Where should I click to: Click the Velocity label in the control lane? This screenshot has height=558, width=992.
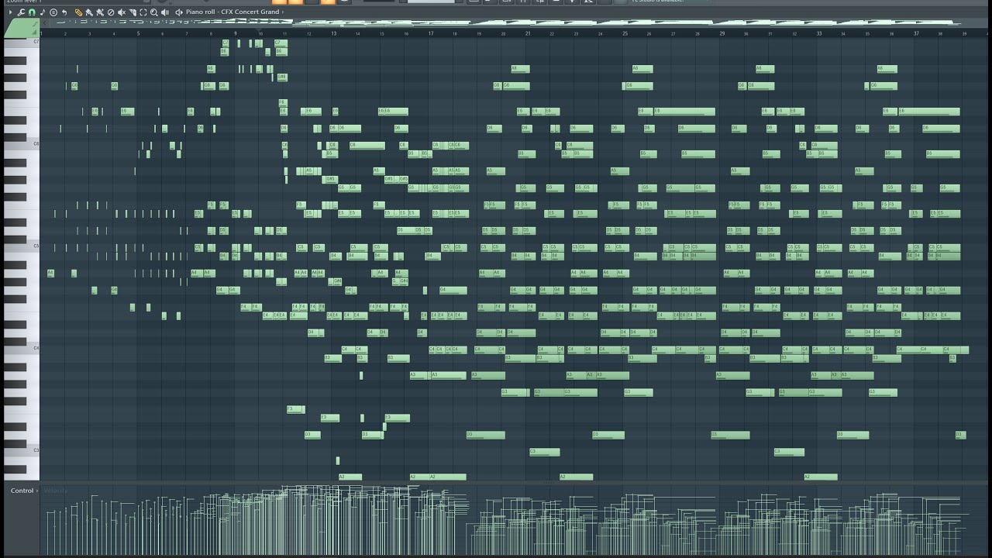coord(56,491)
